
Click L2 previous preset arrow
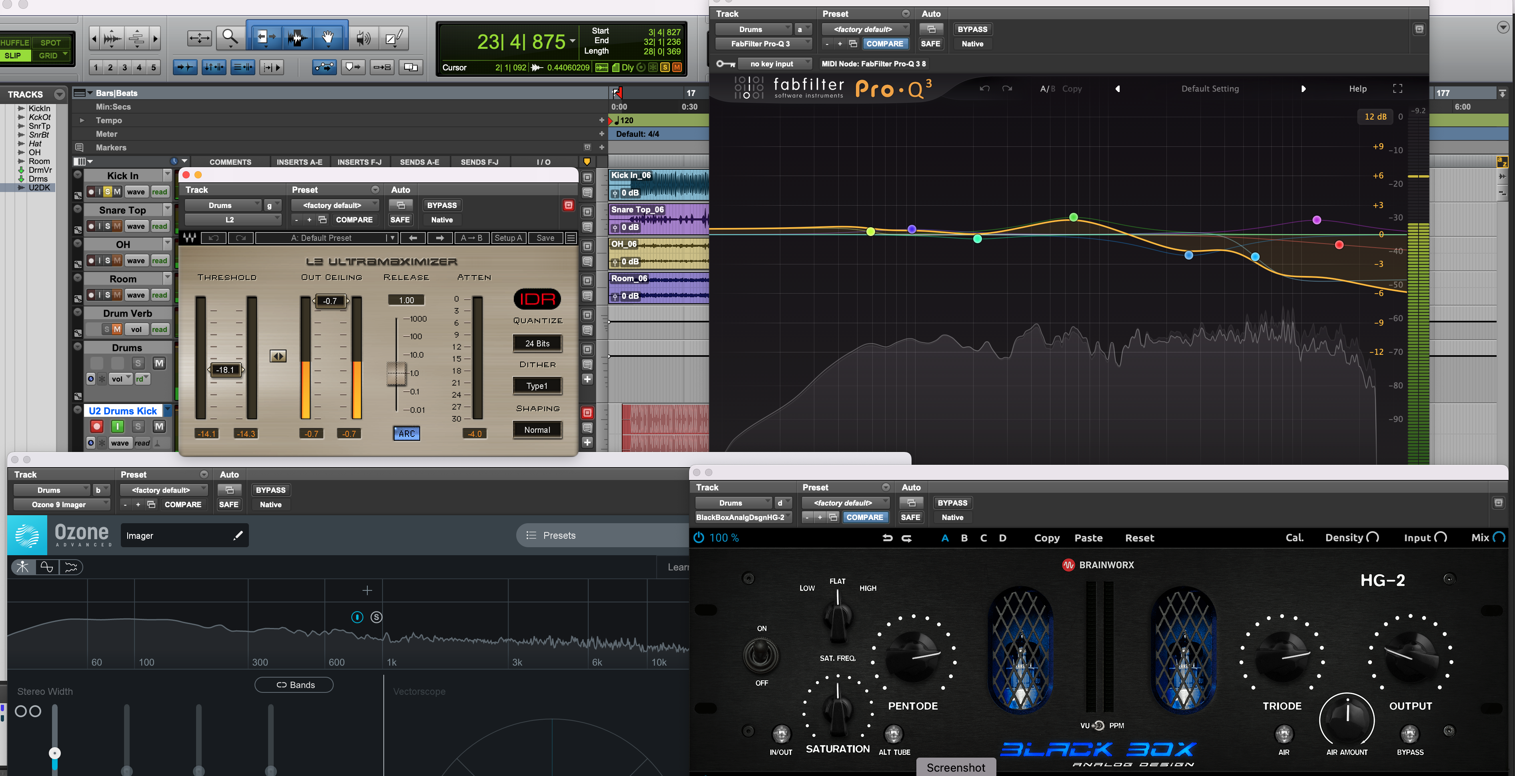click(x=413, y=238)
